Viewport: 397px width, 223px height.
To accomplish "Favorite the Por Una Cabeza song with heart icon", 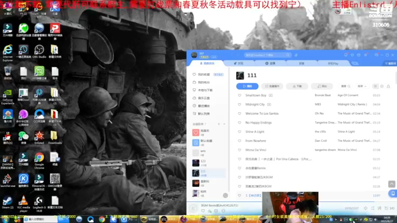I will [239, 159].
